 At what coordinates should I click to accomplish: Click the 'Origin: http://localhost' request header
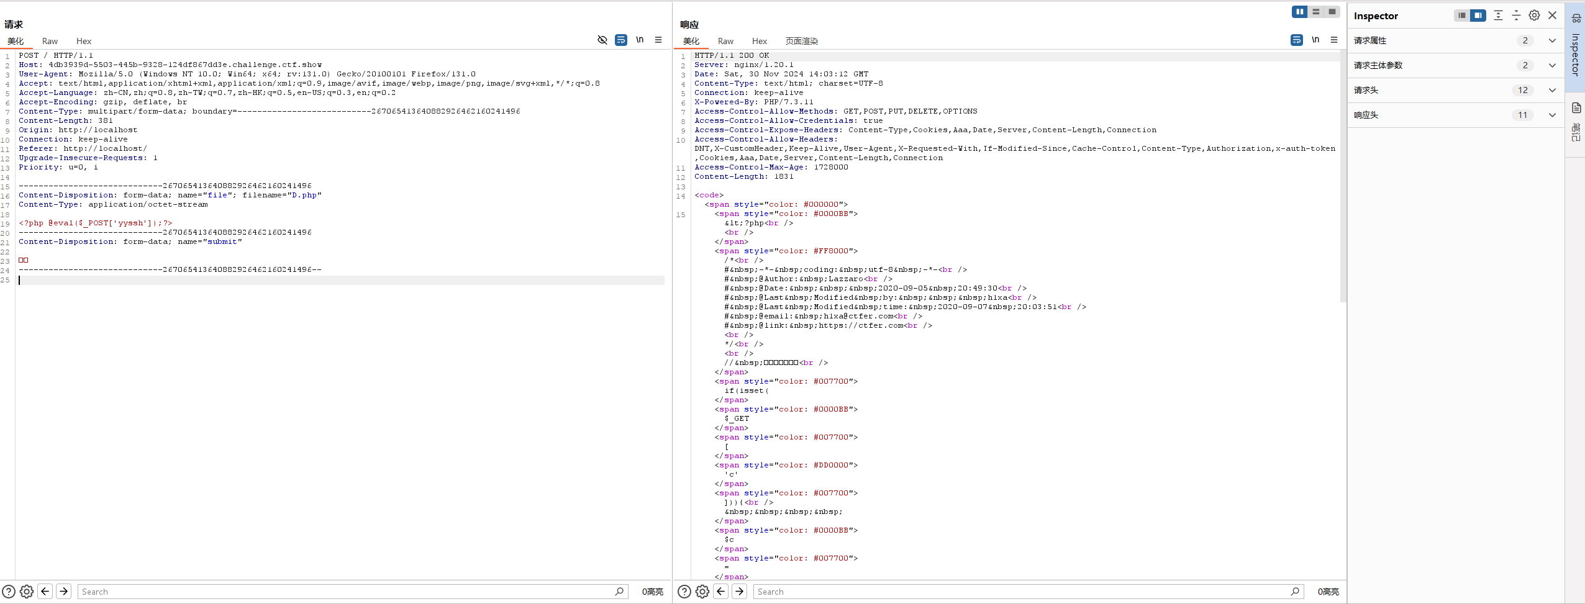tap(78, 130)
